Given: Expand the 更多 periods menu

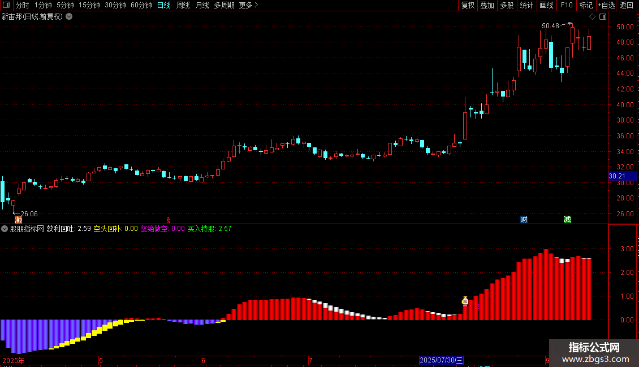Looking at the screenshot, I should click(248, 5).
